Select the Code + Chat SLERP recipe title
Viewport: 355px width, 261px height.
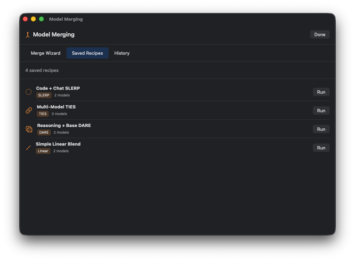pos(58,88)
